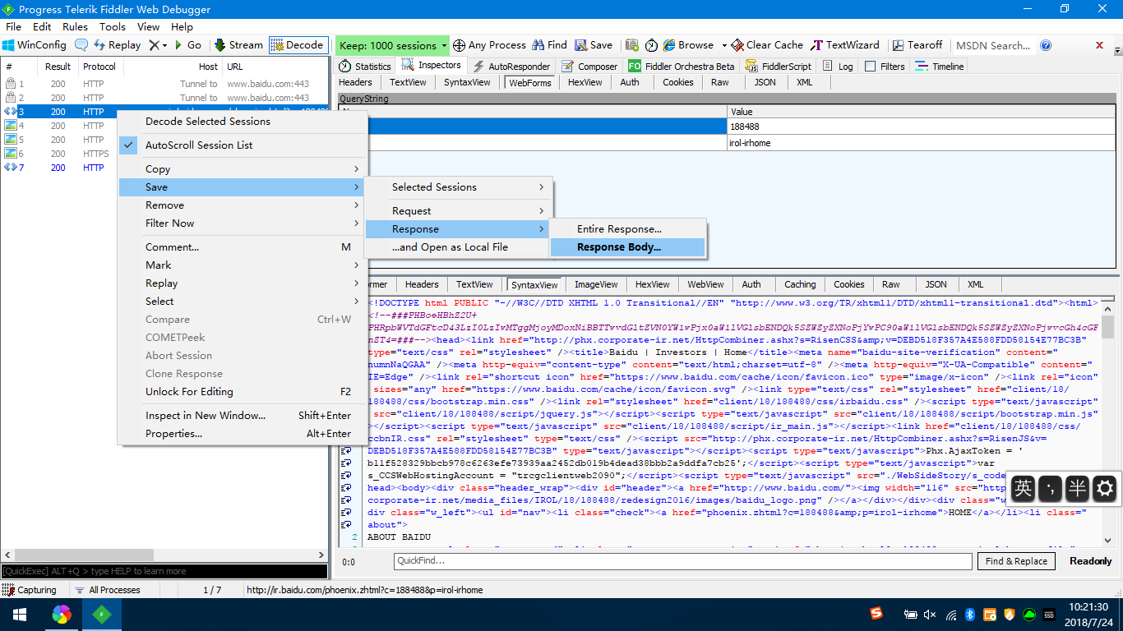Screen dimensions: 1123x631
Task: Select the request Raw inspector tab
Action: [719, 82]
